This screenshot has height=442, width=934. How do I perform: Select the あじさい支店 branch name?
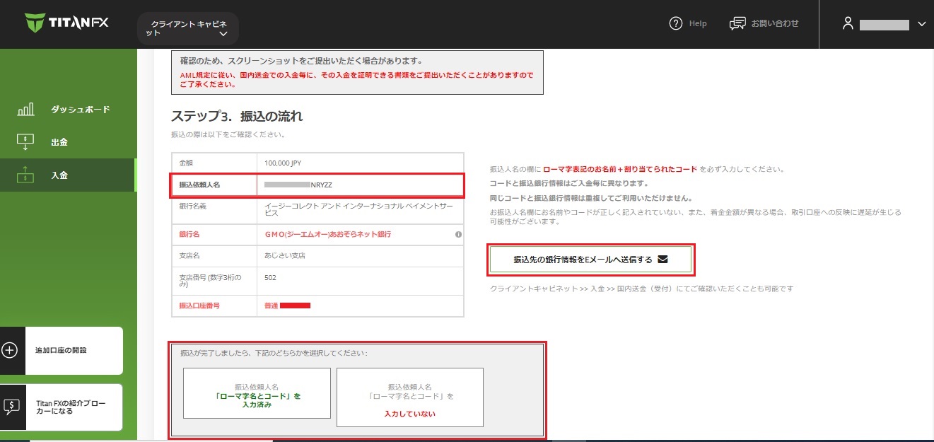pos(285,255)
